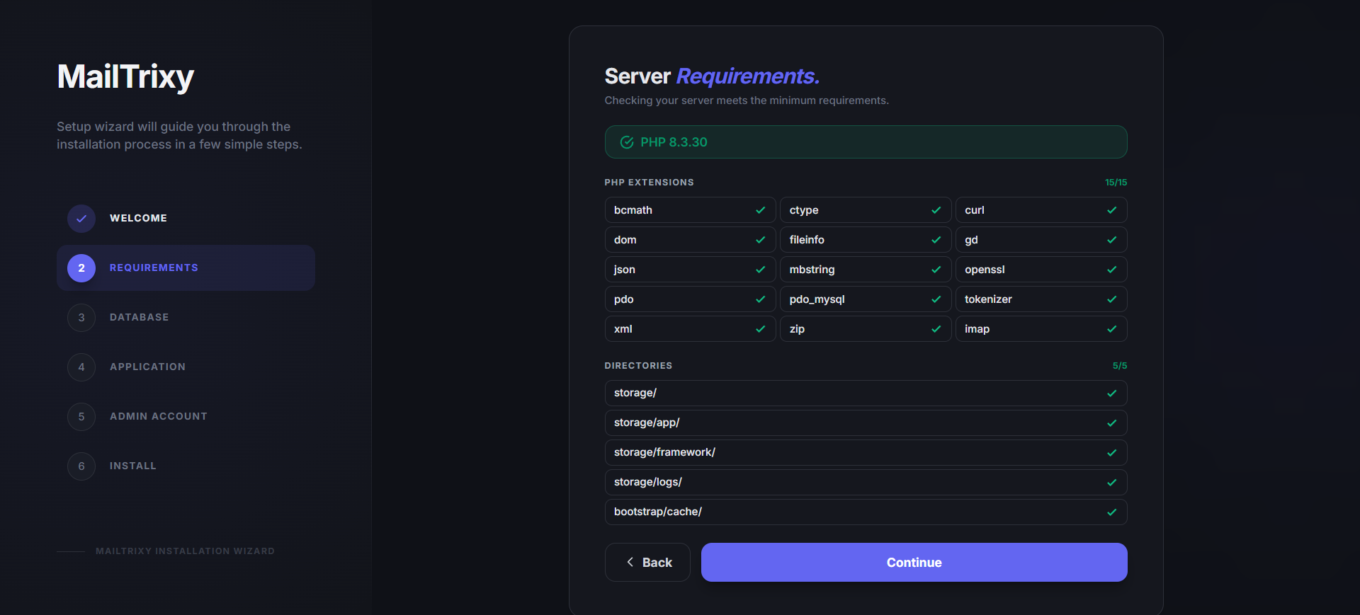Screen dimensions: 1360x615
Task: Click the DIRECTORIES section label
Action: pyautogui.click(x=638, y=366)
